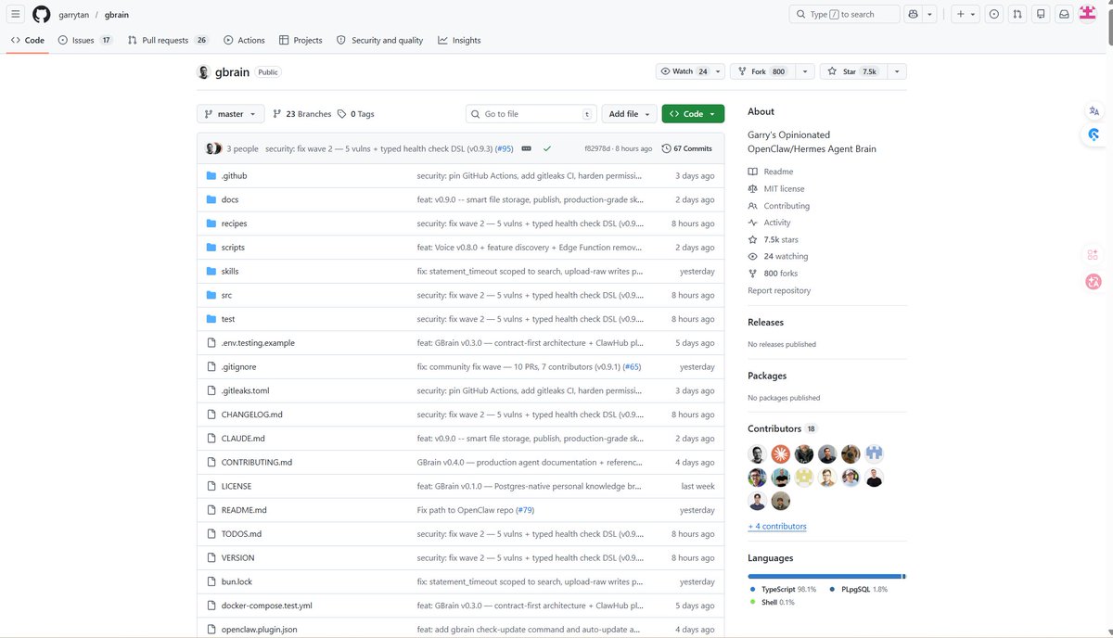This screenshot has width=1113, height=638.
Task: Open commit link #95
Action: click(505, 148)
